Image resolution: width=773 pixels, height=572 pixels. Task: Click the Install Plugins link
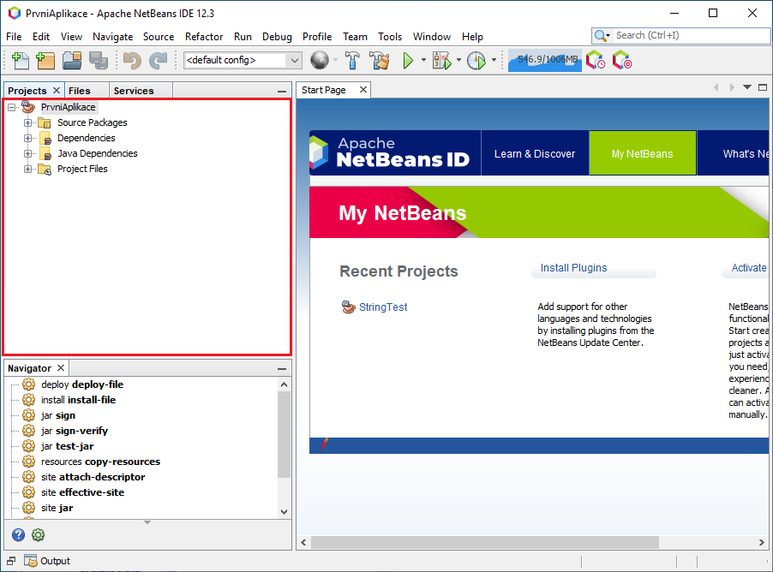[572, 267]
